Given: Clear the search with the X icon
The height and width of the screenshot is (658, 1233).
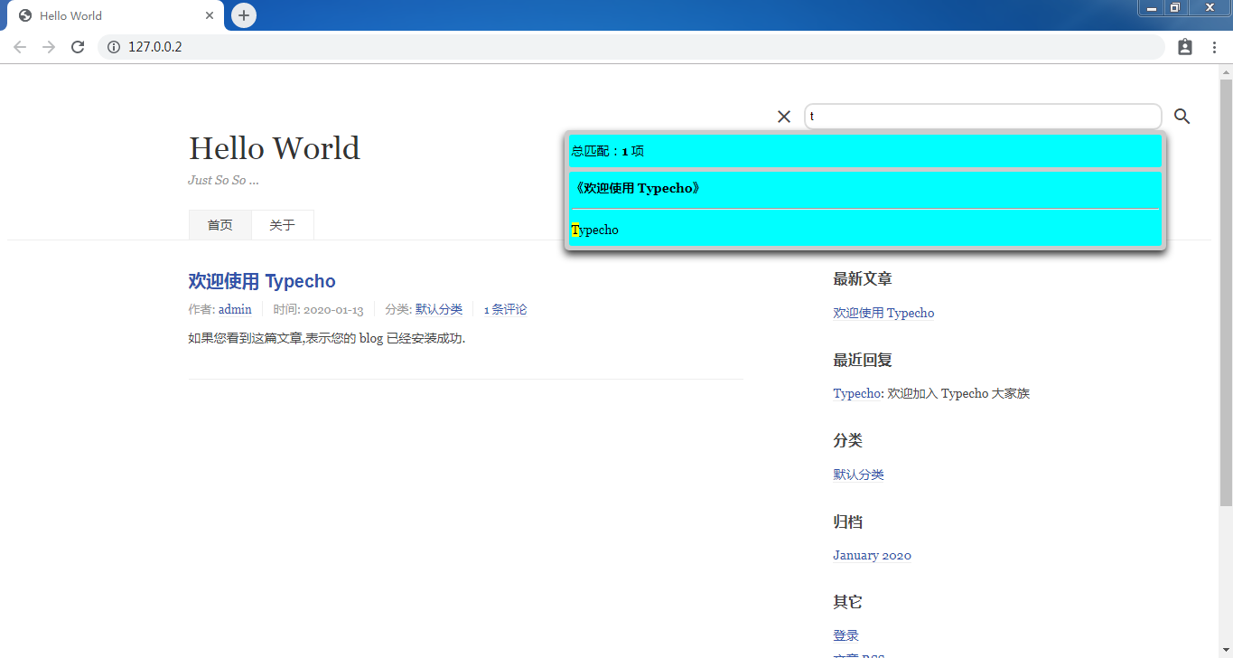Looking at the screenshot, I should 784,117.
